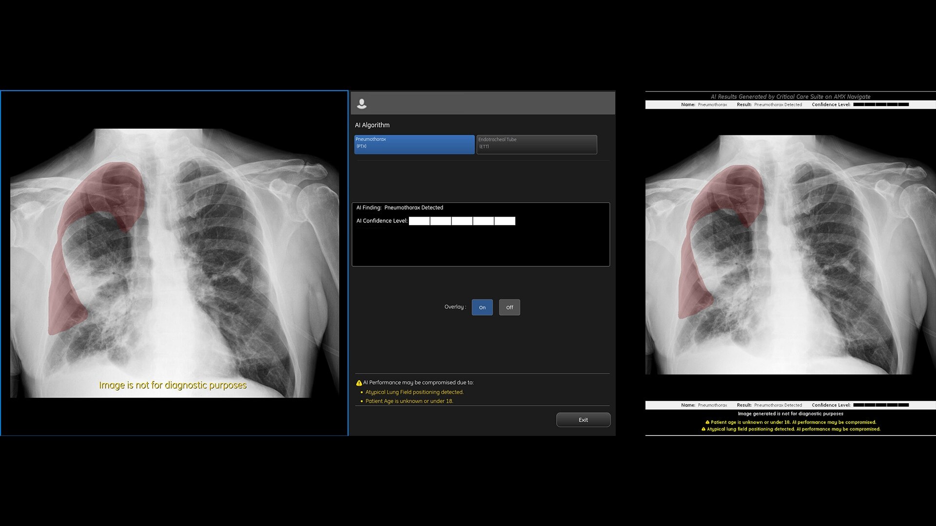Turn the overlay On
This screenshot has height=526, width=936.
click(x=482, y=307)
